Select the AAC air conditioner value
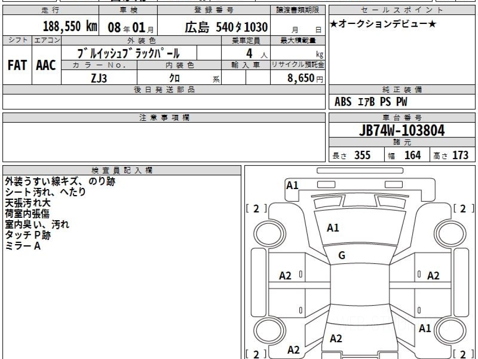Image resolution: width=478 pixels, height=359 pixels. pyautogui.click(x=46, y=65)
